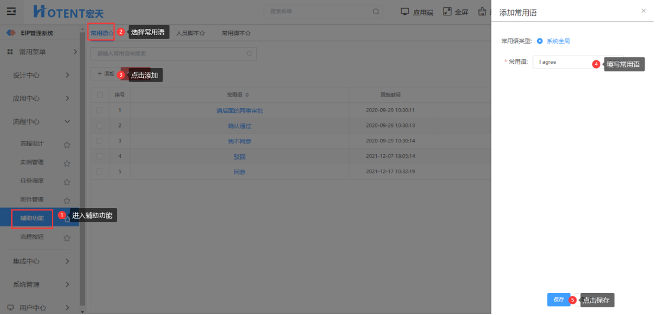Star the 流程设计 menu item
This screenshot has width=663, height=315.
pyautogui.click(x=67, y=144)
